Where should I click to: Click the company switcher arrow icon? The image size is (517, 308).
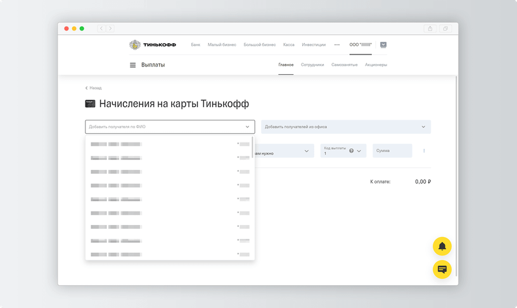point(383,44)
